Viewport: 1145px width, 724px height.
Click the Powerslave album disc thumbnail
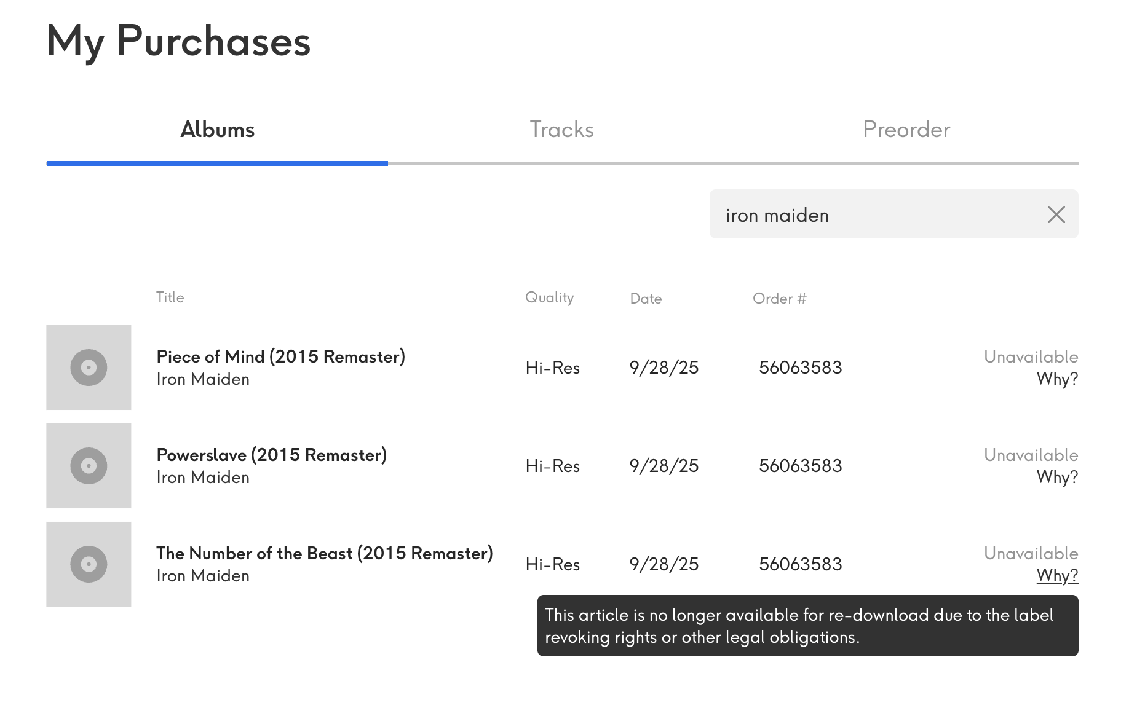click(x=89, y=466)
